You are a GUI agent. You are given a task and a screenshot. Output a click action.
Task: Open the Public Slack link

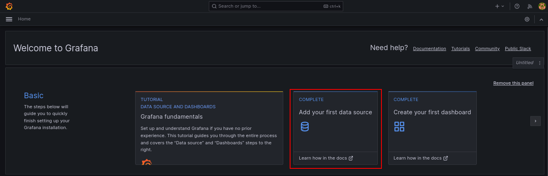click(518, 49)
